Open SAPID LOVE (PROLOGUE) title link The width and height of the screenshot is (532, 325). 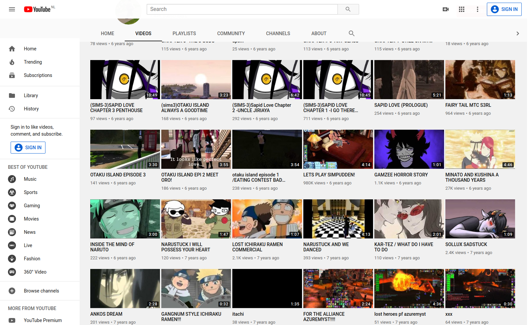coord(401,105)
